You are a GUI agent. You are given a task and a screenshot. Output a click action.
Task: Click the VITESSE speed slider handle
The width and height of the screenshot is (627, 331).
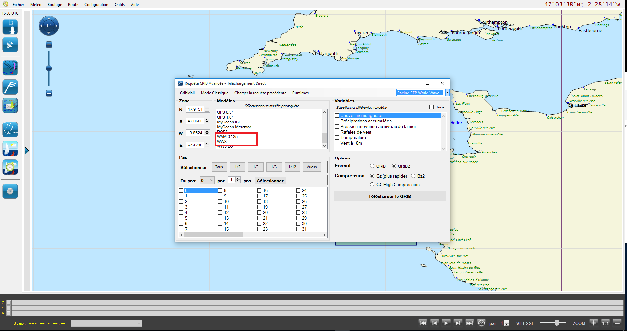557,323
